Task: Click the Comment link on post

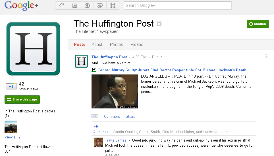Action: 112,116
